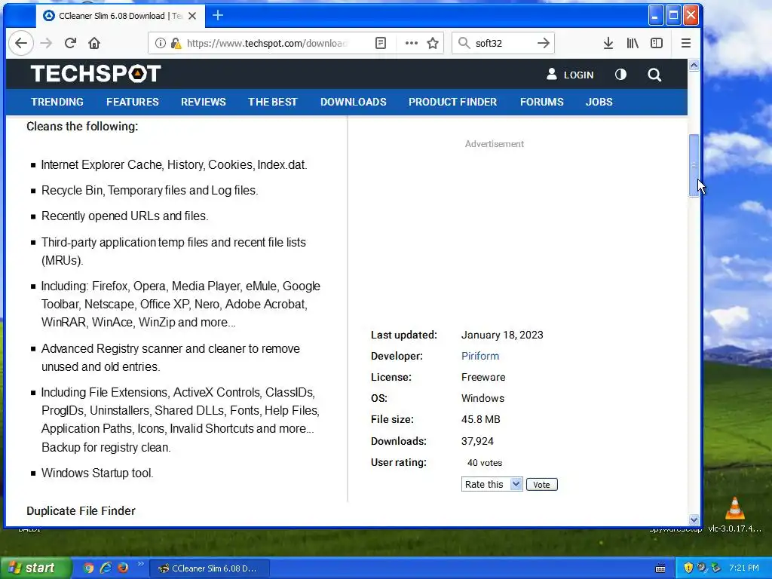Image resolution: width=772 pixels, height=579 pixels.
Task: Open the REVIEWS menu item
Action: [204, 102]
